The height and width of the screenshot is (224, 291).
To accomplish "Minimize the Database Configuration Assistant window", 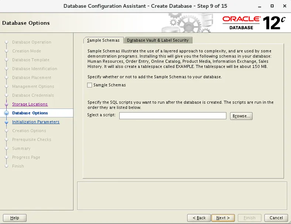I will coord(260,6).
